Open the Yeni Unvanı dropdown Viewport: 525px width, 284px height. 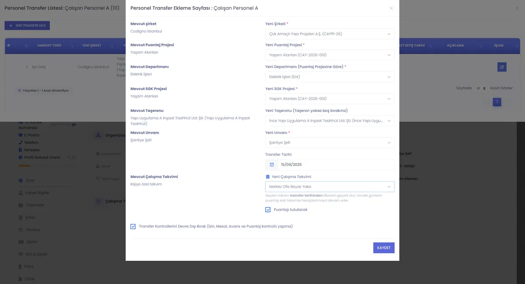330,143
